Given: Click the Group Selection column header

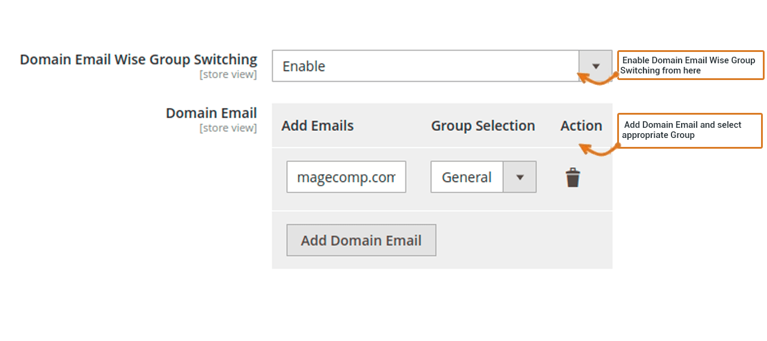Looking at the screenshot, I should pos(483,126).
